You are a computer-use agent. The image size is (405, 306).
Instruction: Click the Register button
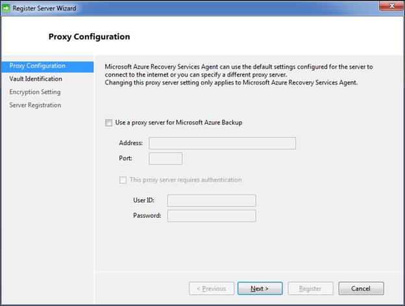(310, 288)
